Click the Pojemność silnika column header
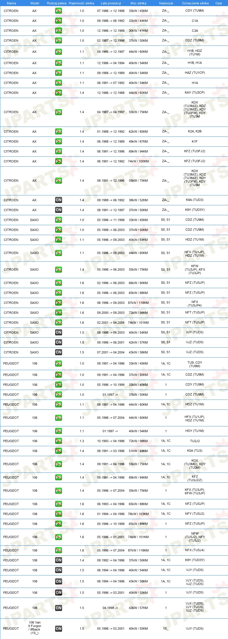The width and height of the screenshot is (228, 639). click(x=81, y=3)
